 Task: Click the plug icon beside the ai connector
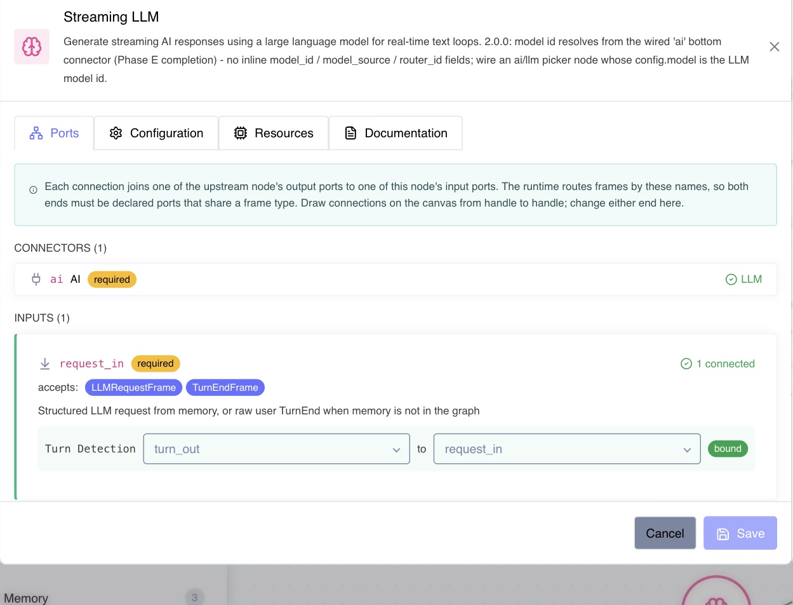(36, 279)
